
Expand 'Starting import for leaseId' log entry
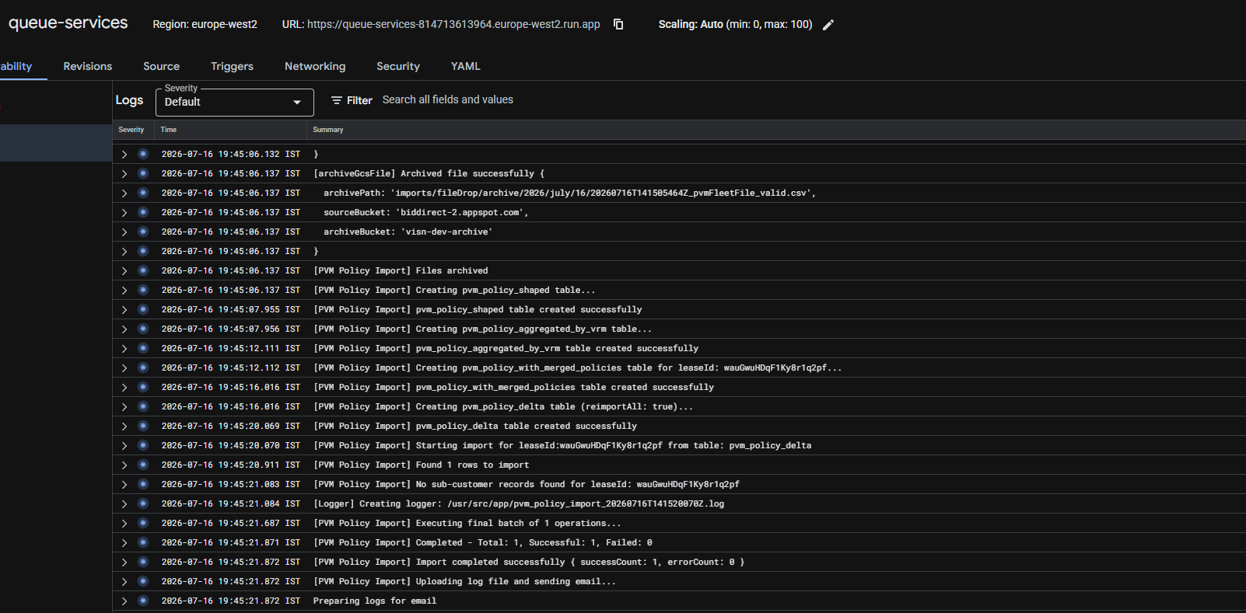pyautogui.click(x=124, y=445)
